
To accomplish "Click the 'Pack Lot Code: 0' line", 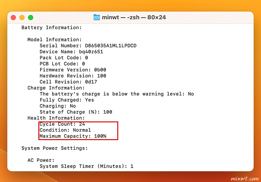I will coord(64,58).
